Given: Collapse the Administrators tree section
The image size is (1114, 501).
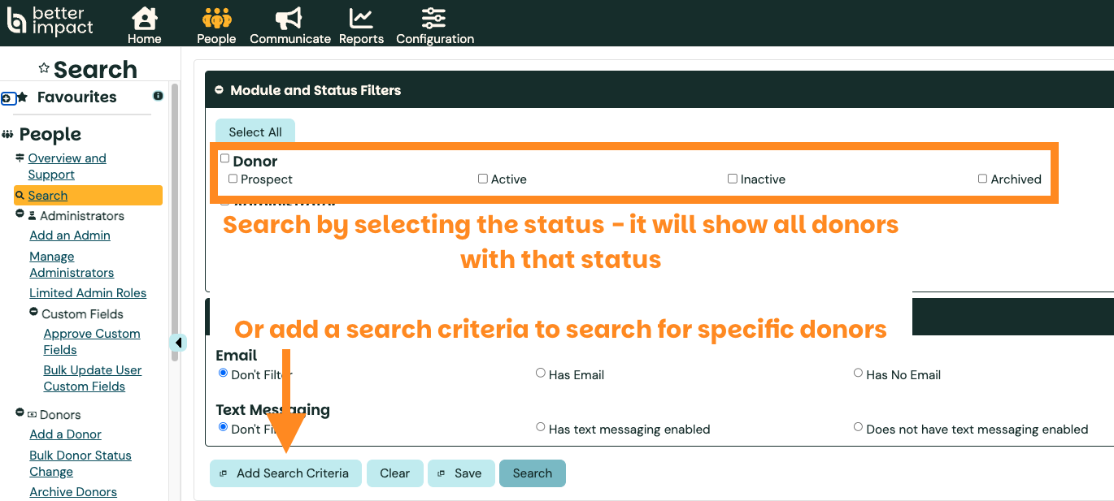Looking at the screenshot, I should pyautogui.click(x=20, y=214).
